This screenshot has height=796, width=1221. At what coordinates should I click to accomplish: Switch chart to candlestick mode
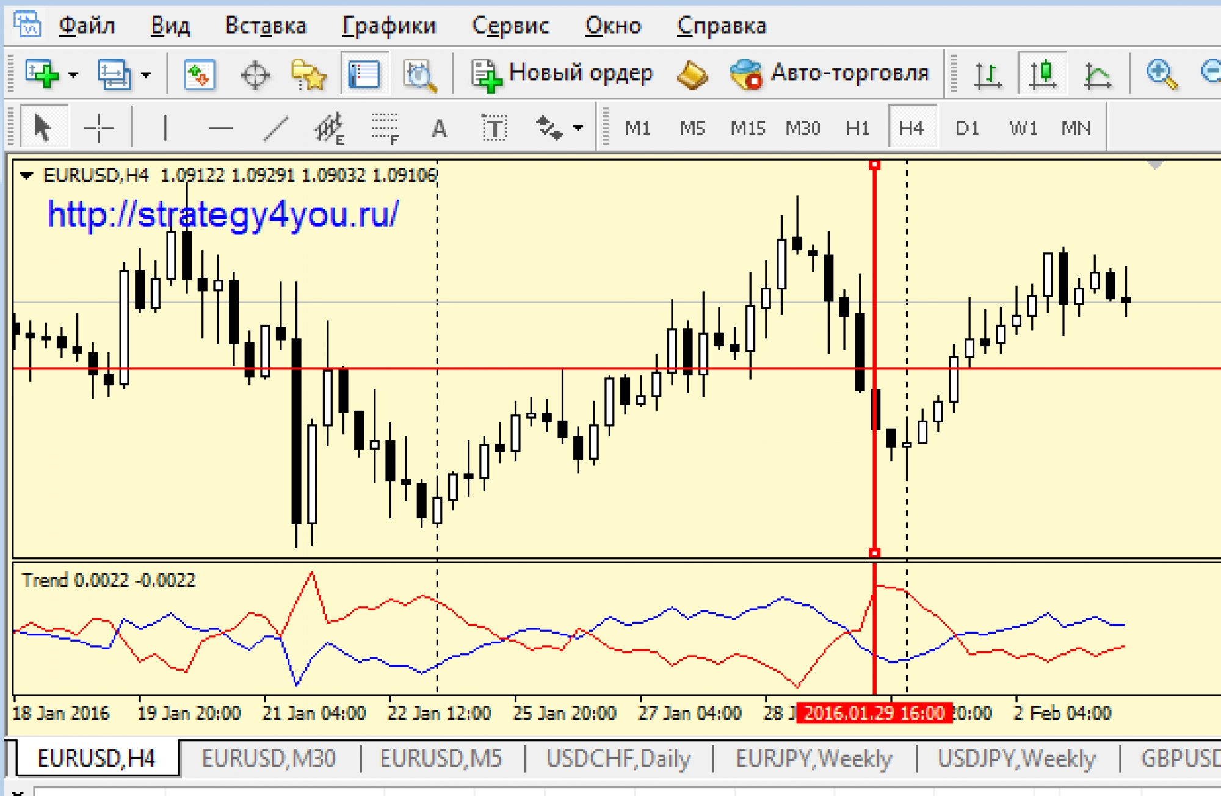(1043, 74)
